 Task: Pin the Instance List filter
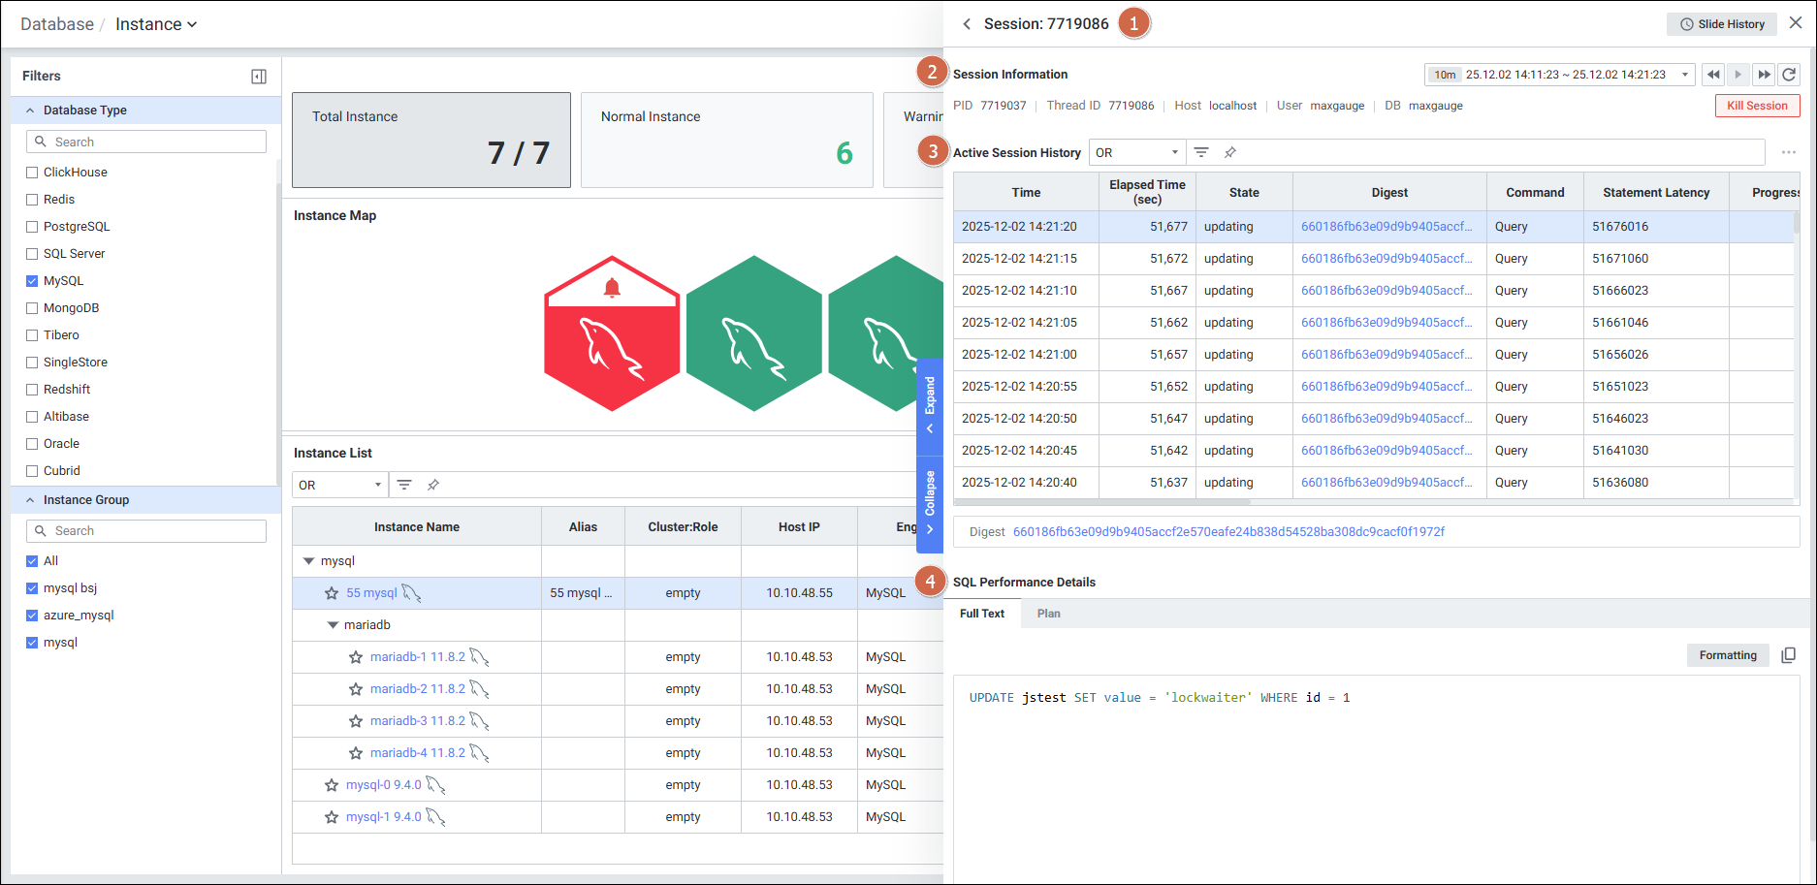click(x=433, y=485)
